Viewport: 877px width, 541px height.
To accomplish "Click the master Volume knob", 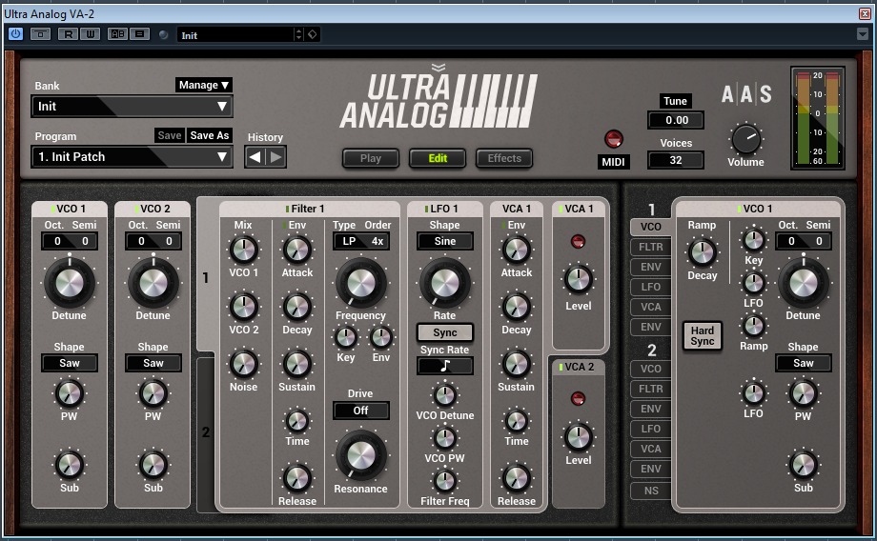I will [745, 139].
